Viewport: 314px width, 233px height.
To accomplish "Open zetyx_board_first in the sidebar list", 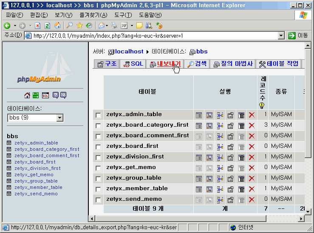I will pyautogui.click(x=35, y=162).
